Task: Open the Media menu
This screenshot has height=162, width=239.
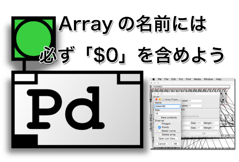Action: 197,79
